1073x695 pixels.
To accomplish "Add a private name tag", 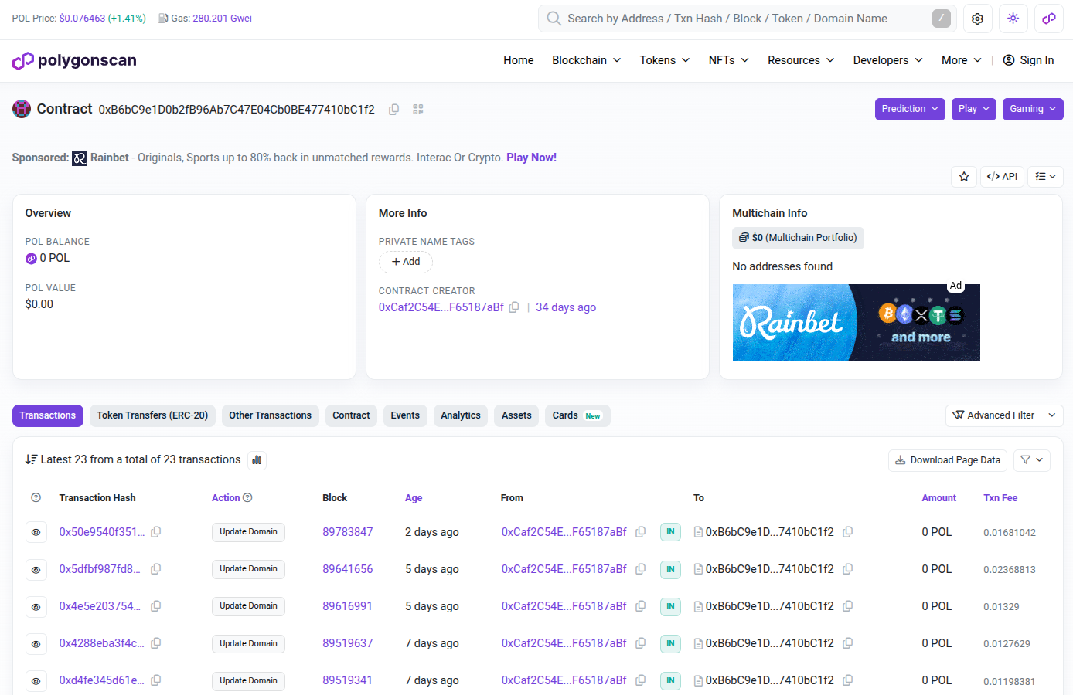I will click(x=406, y=262).
